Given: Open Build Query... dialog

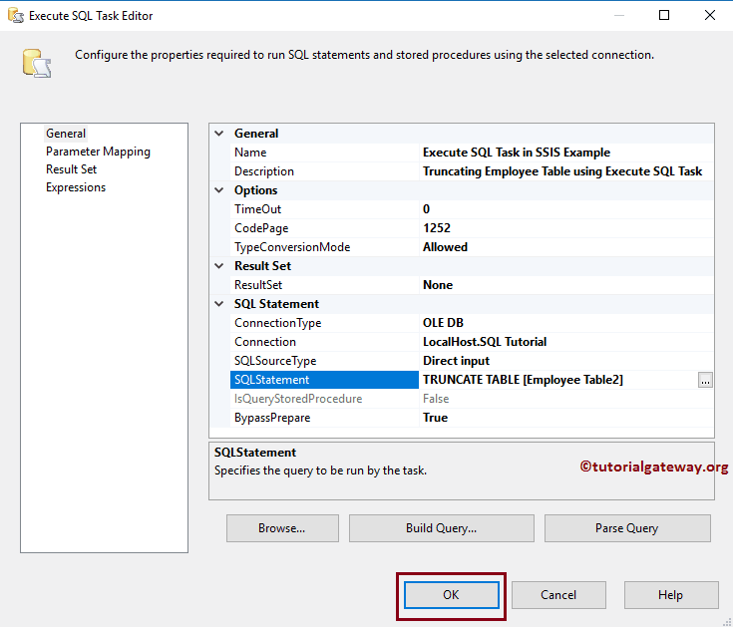Looking at the screenshot, I should (x=441, y=528).
